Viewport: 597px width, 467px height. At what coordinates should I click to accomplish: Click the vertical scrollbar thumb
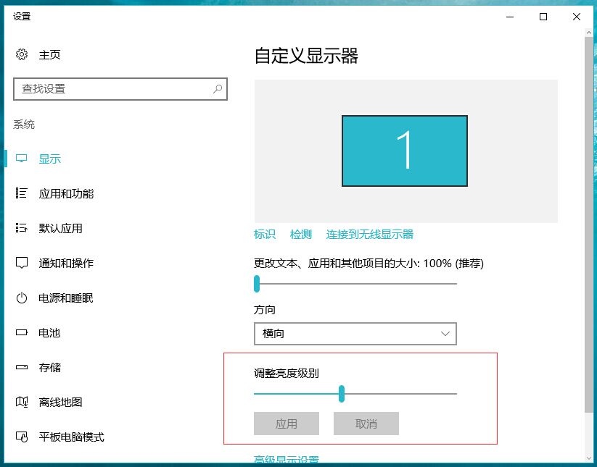click(589, 224)
